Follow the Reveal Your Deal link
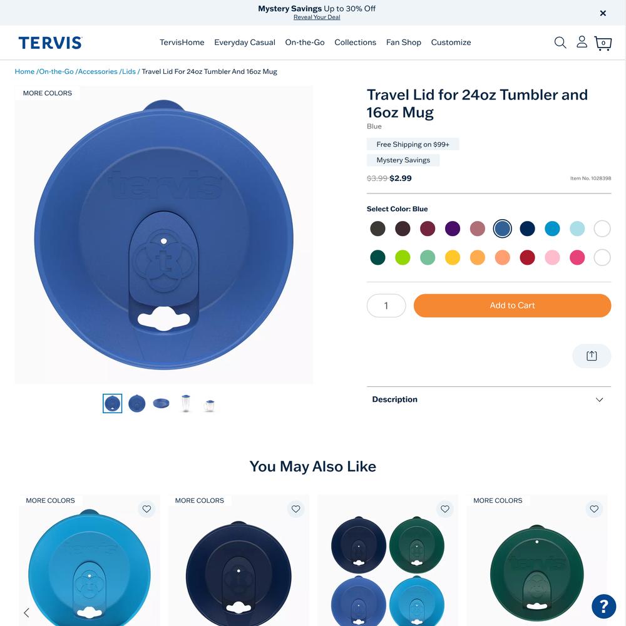 317,17
